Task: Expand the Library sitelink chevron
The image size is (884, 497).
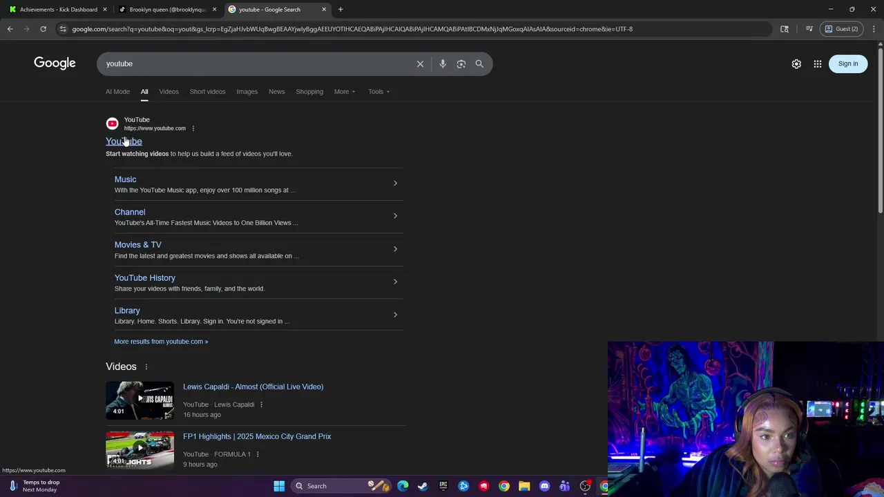Action: [x=395, y=315]
